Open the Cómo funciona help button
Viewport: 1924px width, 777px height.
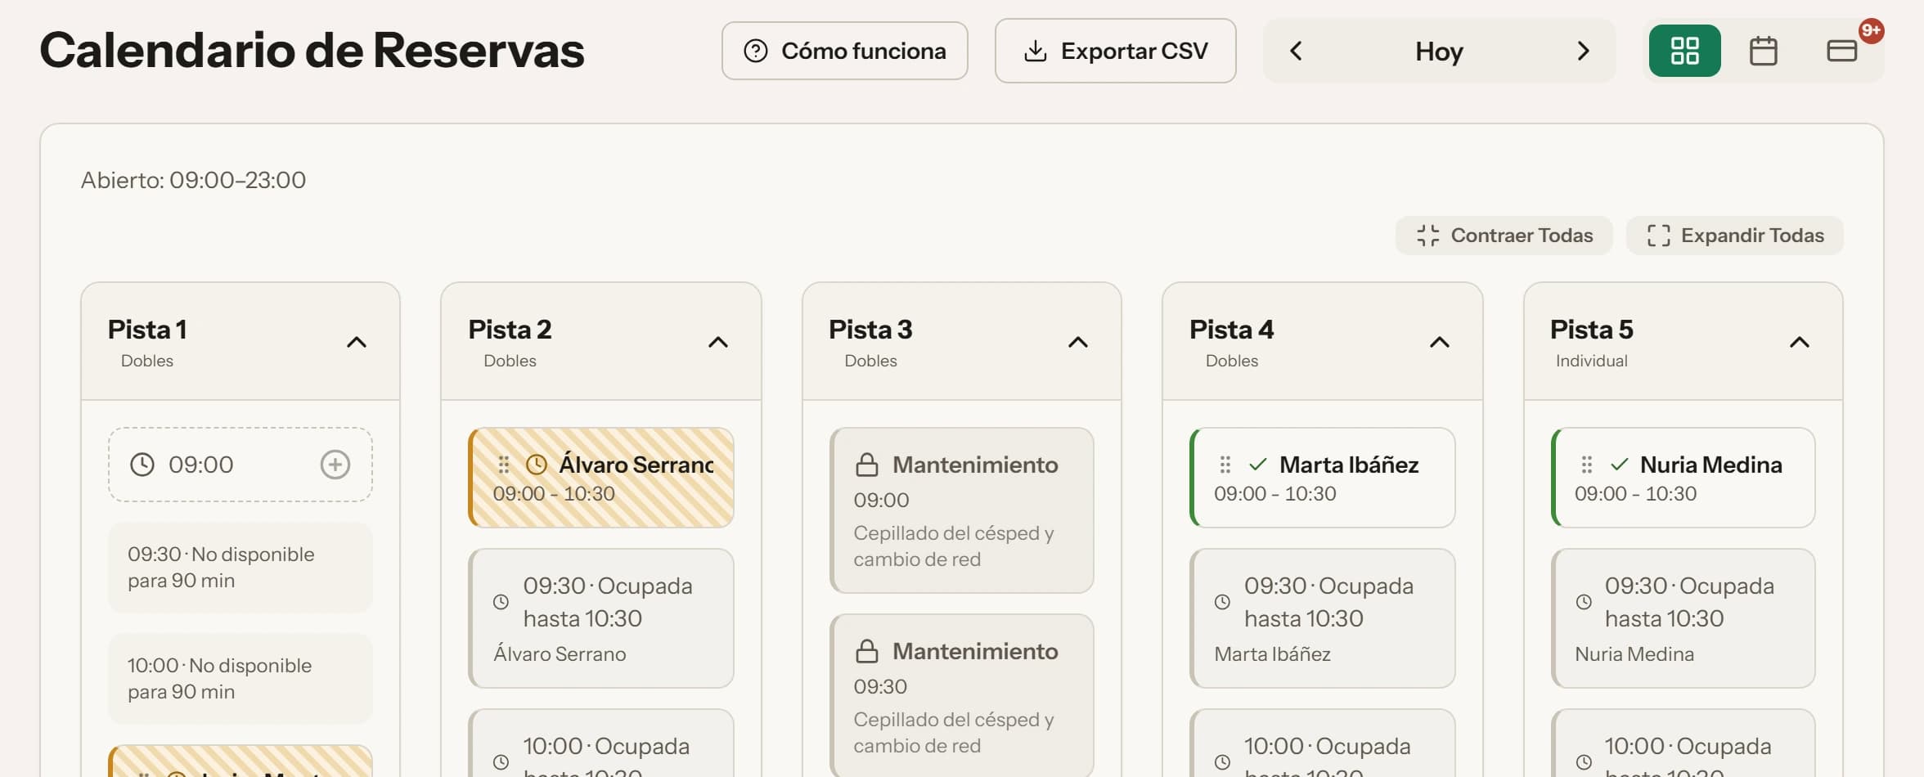tap(844, 51)
